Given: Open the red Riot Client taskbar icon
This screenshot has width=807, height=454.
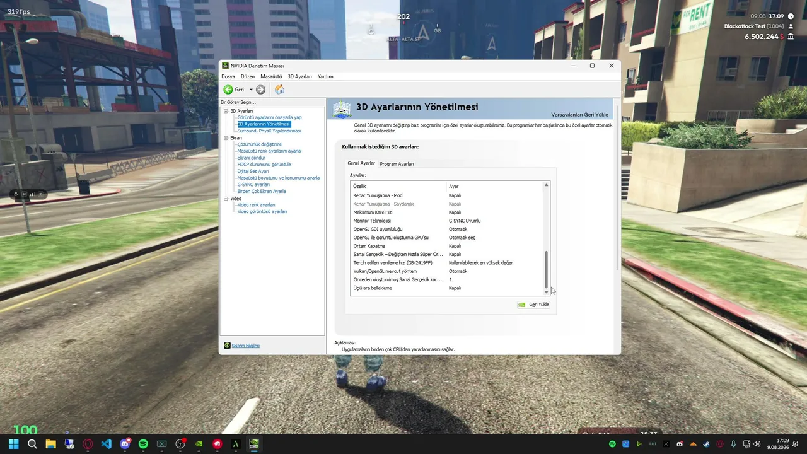Looking at the screenshot, I should click(x=218, y=444).
